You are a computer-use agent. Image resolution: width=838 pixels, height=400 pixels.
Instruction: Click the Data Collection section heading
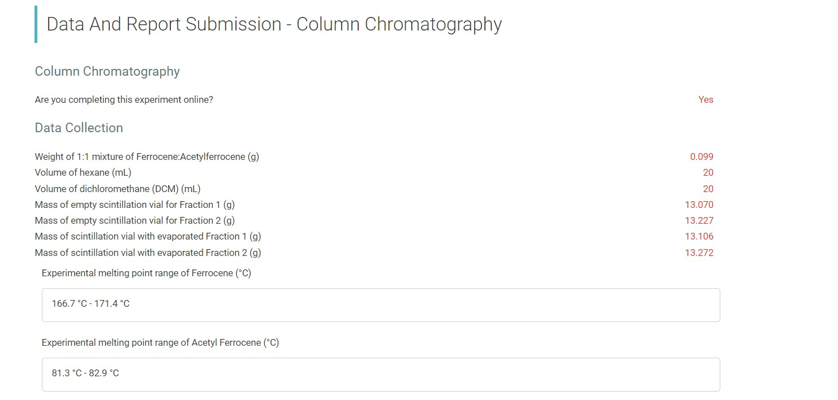(79, 128)
